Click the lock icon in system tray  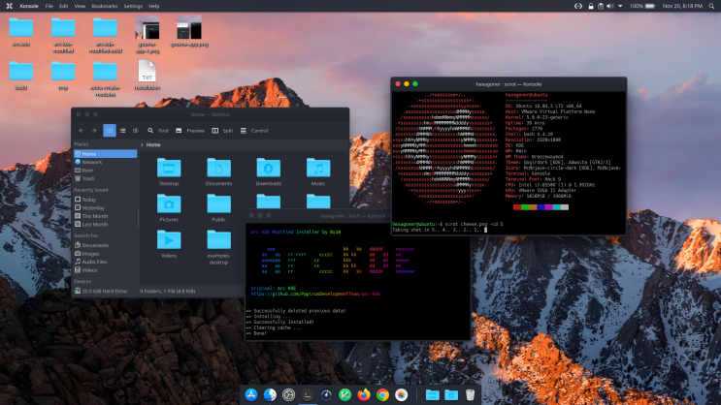pos(591,6)
